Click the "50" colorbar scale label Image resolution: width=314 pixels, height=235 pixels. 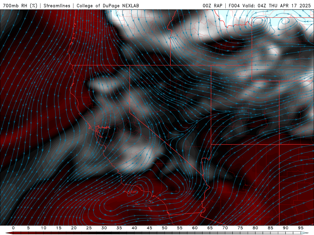(164, 228)
